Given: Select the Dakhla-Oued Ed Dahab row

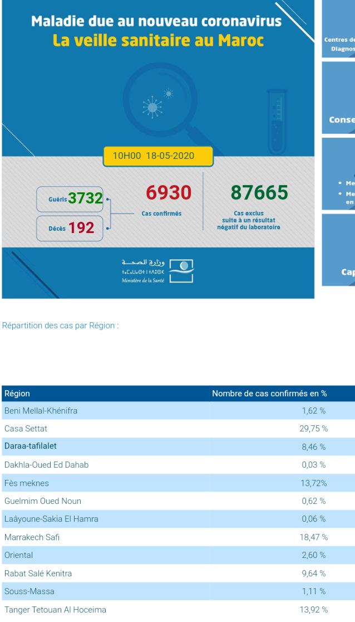Looking at the screenshot, I should 178,464.
